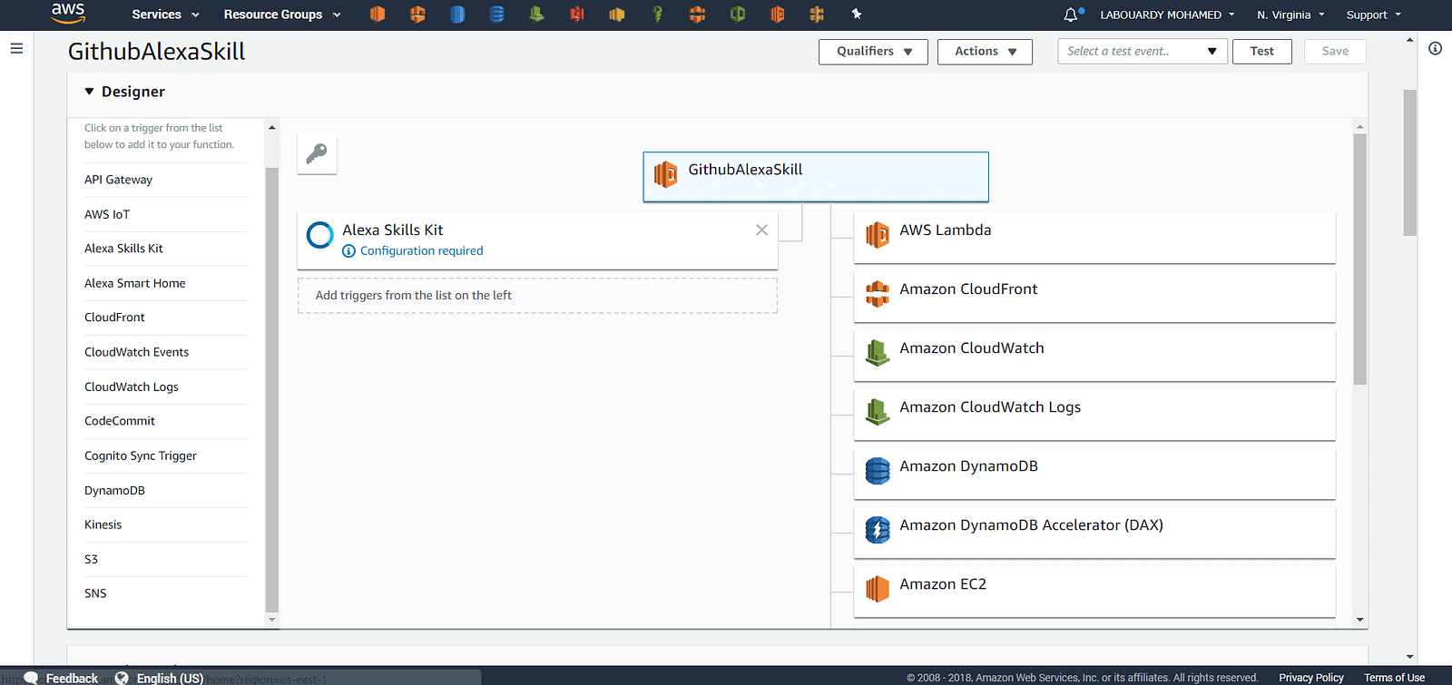Click the Amazon DynamoDB resource icon
The width and height of the screenshot is (1452, 685).
pyautogui.click(x=878, y=471)
